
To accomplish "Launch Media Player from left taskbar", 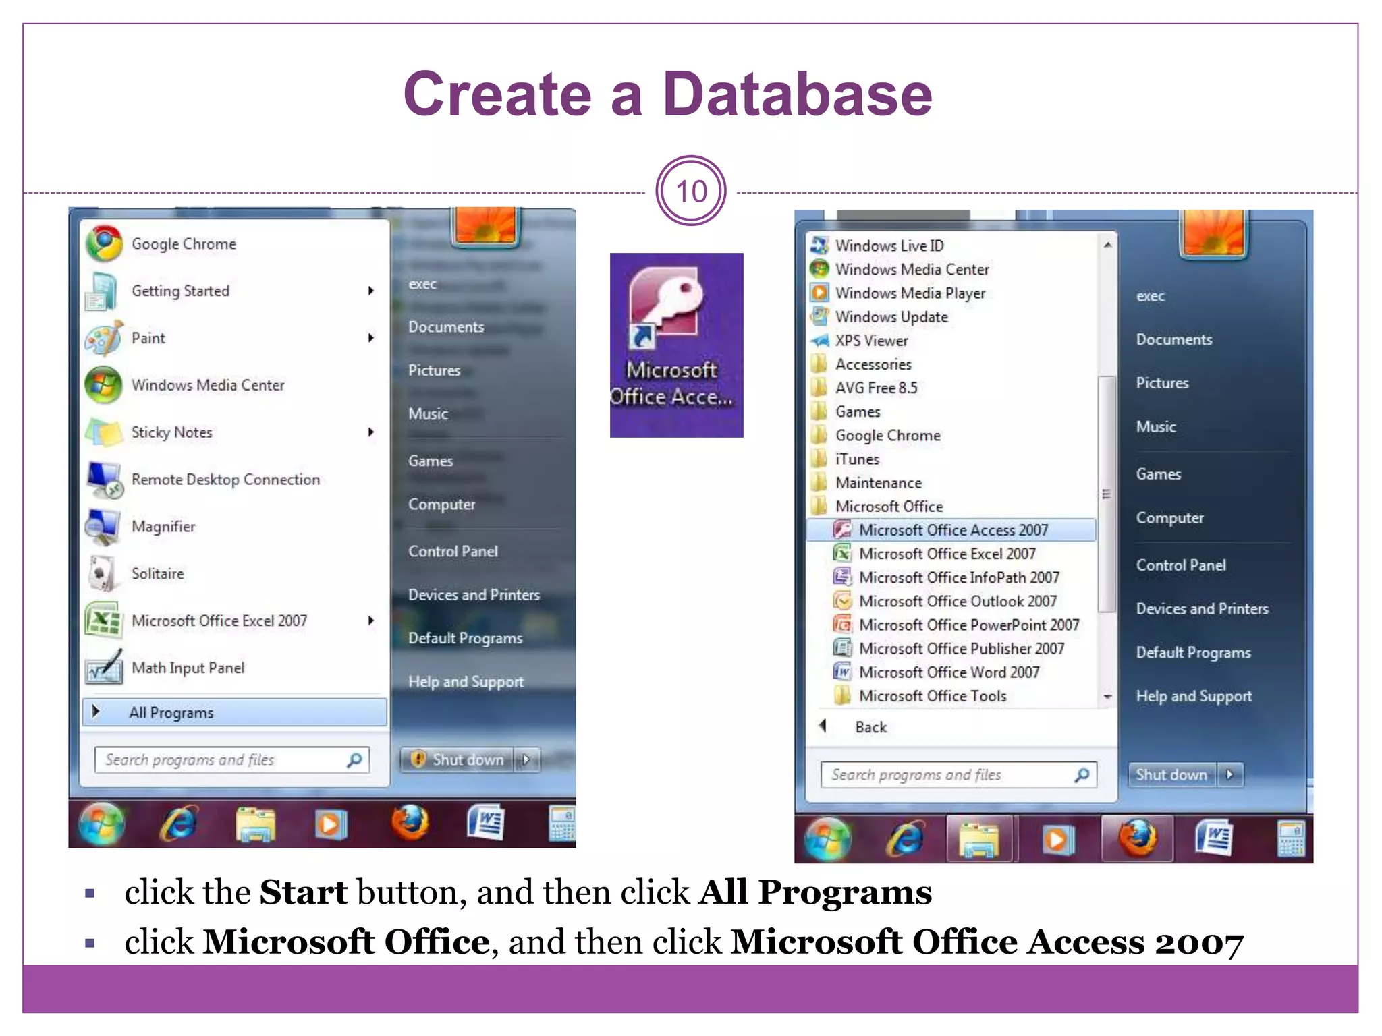I will (330, 824).
